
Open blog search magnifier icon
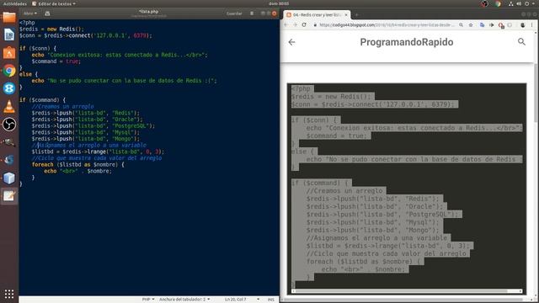point(521,42)
